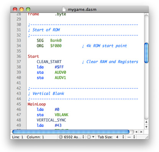Open the bundle gear menu in status bar

90,137
